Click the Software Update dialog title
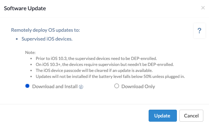This screenshot has width=209, height=128. click(x=25, y=8)
